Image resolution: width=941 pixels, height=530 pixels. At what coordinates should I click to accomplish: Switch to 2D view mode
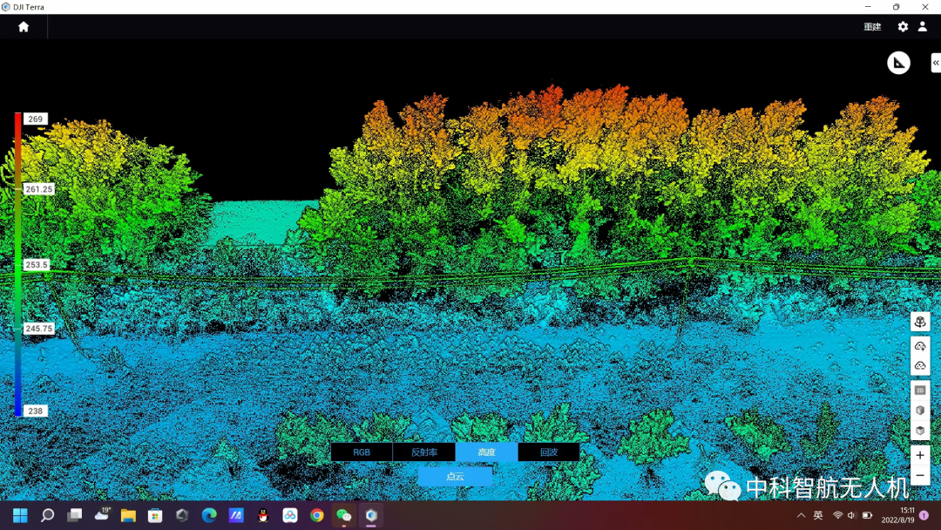click(920, 391)
